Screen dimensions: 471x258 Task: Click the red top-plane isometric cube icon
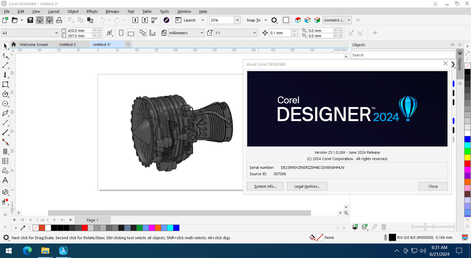point(298,20)
